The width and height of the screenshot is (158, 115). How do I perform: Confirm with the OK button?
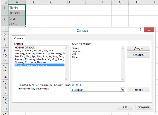click(x=125, y=107)
